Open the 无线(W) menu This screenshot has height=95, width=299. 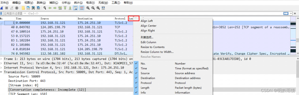pos(103,3)
